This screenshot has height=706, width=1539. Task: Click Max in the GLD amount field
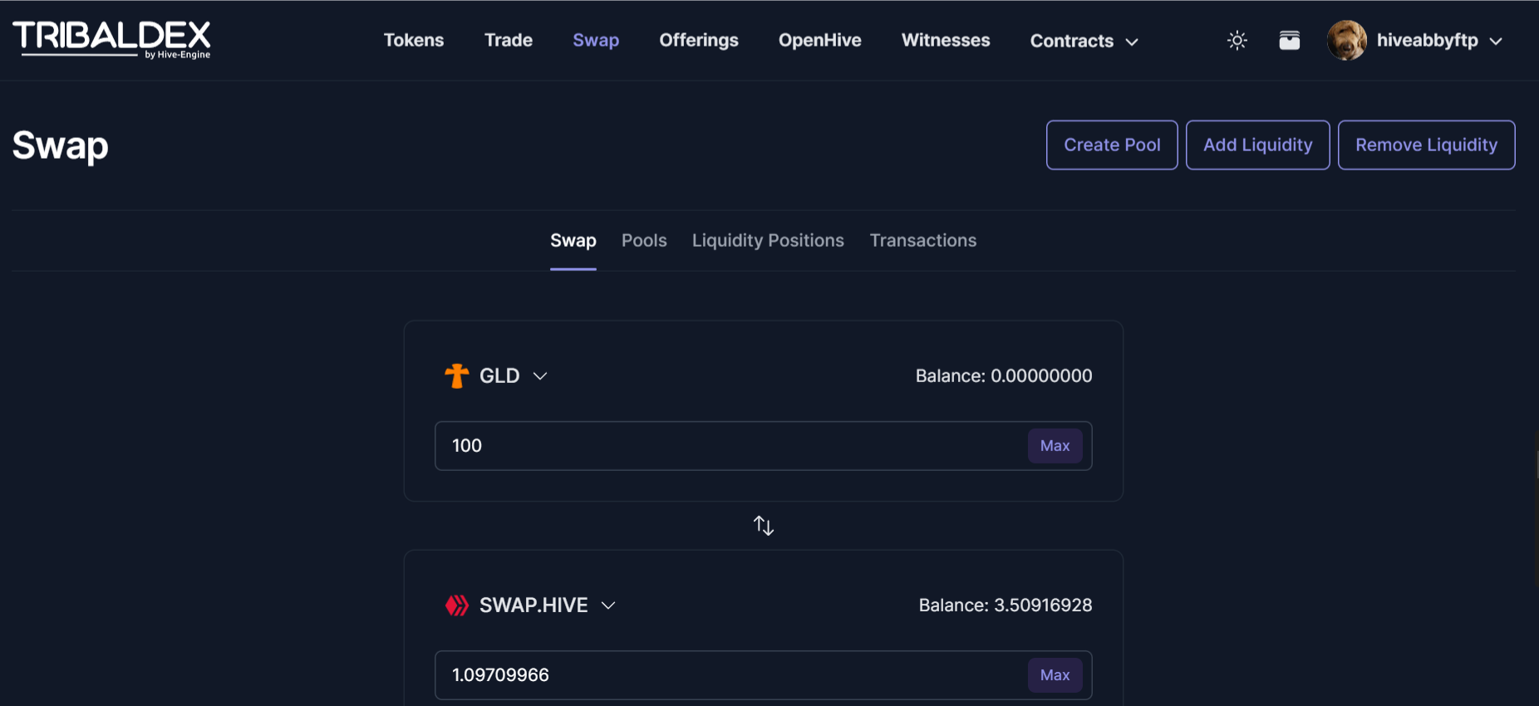click(1055, 446)
